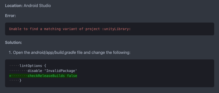Image resolution: width=219 pixels, height=93 pixels.
Task: Click the closing brace in code block
Action: click(x=20, y=80)
